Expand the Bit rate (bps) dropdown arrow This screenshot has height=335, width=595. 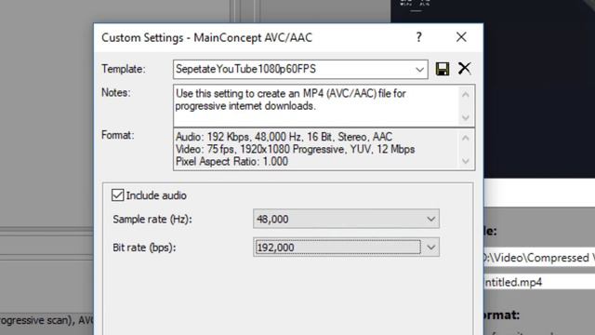(430, 248)
